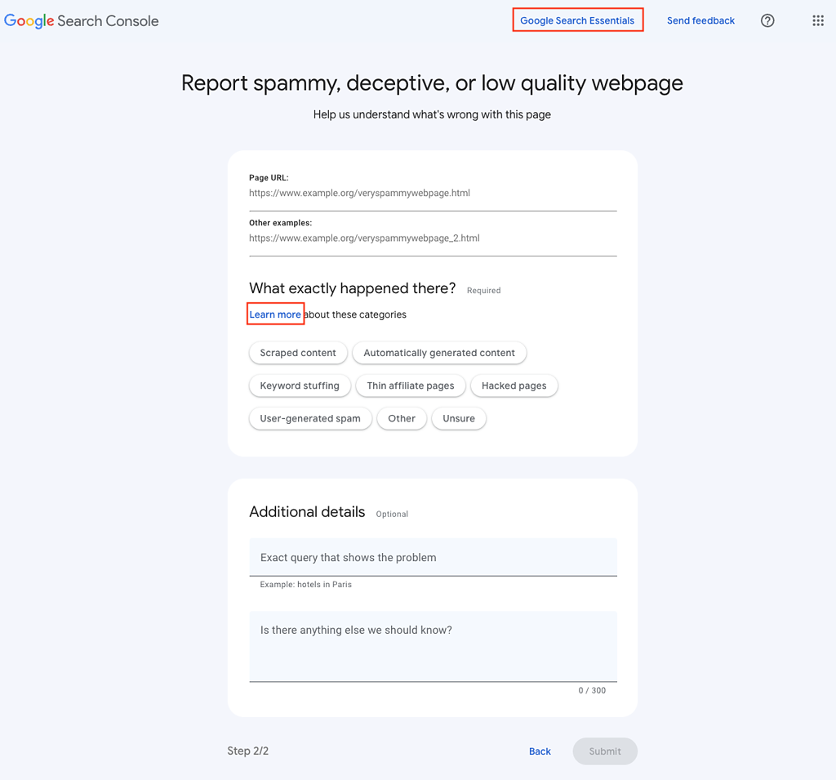Open Google Search Essentials
This screenshot has height=780, width=836.
pos(577,20)
